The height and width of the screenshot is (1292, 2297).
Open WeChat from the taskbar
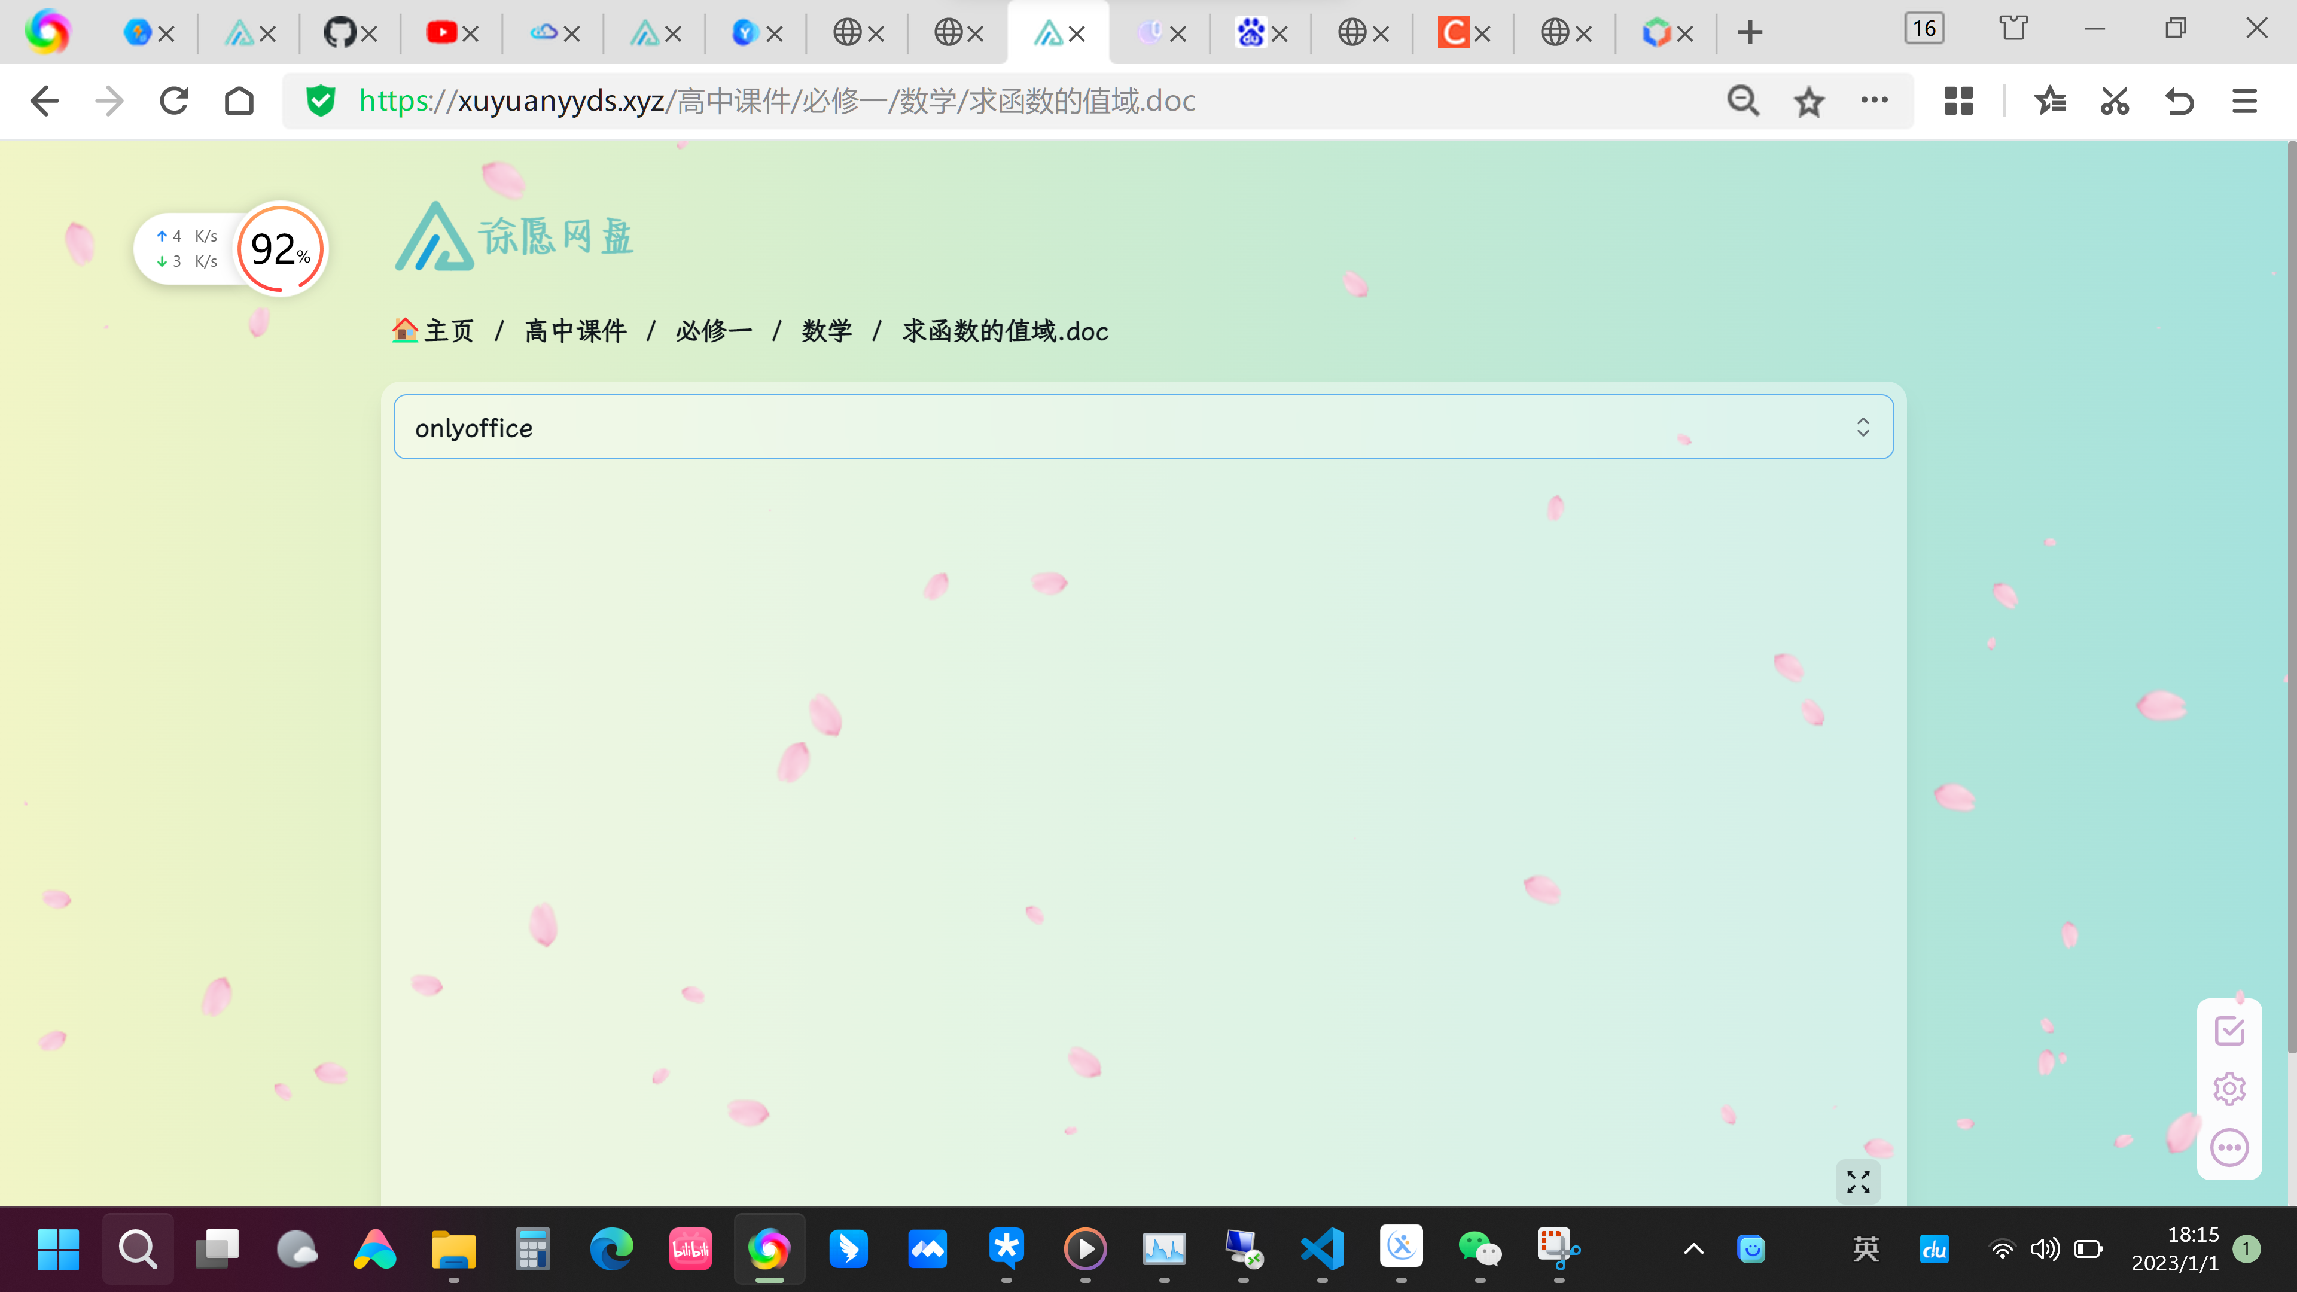coord(1480,1249)
